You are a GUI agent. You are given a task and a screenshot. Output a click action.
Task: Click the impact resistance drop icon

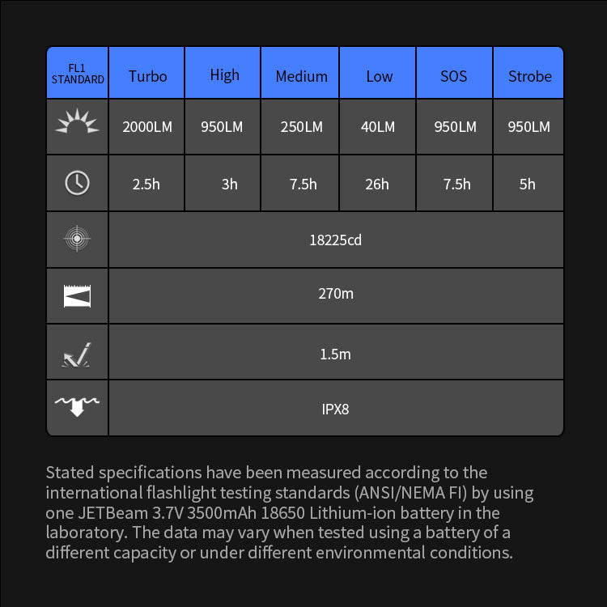tap(78, 354)
